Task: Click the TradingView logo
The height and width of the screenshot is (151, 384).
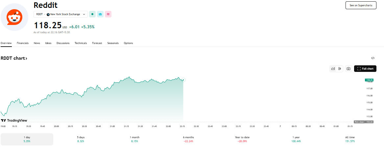Action: (14, 120)
